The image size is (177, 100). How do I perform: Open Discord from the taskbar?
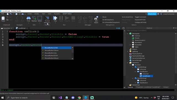click(73, 97)
